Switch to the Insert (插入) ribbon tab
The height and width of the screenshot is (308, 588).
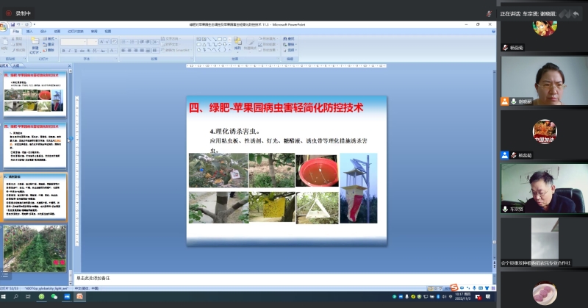click(x=30, y=32)
